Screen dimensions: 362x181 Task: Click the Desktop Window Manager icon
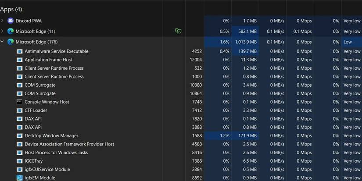point(19,136)
